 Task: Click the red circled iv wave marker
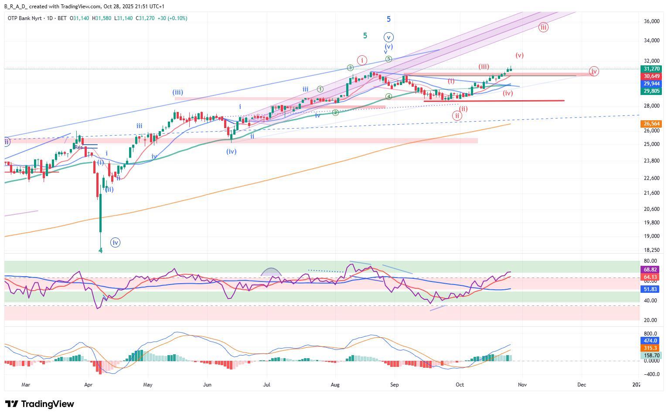[594, 71]
